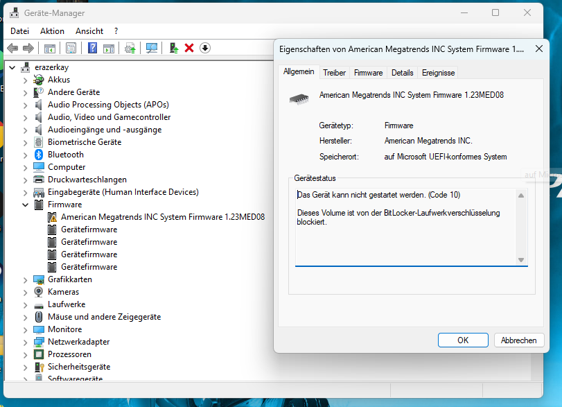Click the Abbrechen button
Image resolution: width=562 pixels, height=407 pixels.
click(518, 340)
